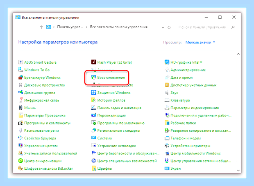Open the Персонализация icon
This screenshot has height=186, width=254.
click(94, 115)
